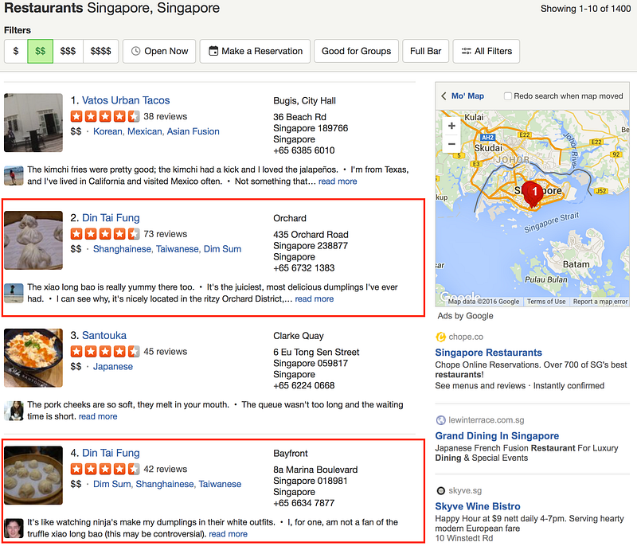This screenshot has height=546, width=637.
Task: Click read more on Vatos review snippet
Action: click(x=338, y=181)
